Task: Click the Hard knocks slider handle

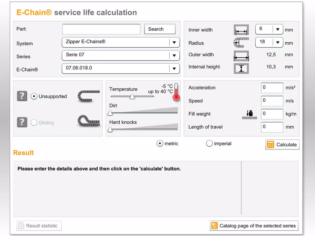Action: coord(110,129)
